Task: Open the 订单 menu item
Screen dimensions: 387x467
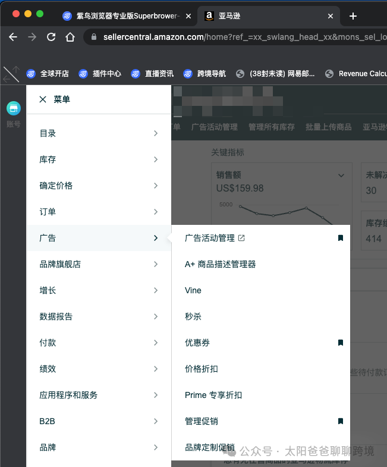Action: (99, 212)
